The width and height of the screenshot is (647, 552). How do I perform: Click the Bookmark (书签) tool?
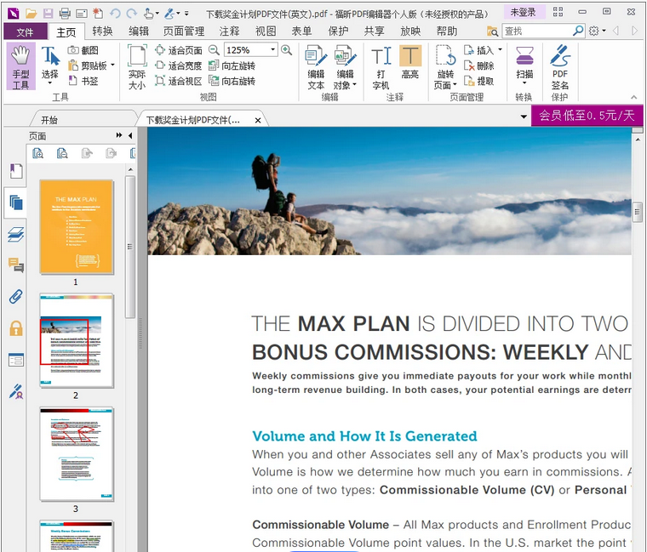click(83, 81)
